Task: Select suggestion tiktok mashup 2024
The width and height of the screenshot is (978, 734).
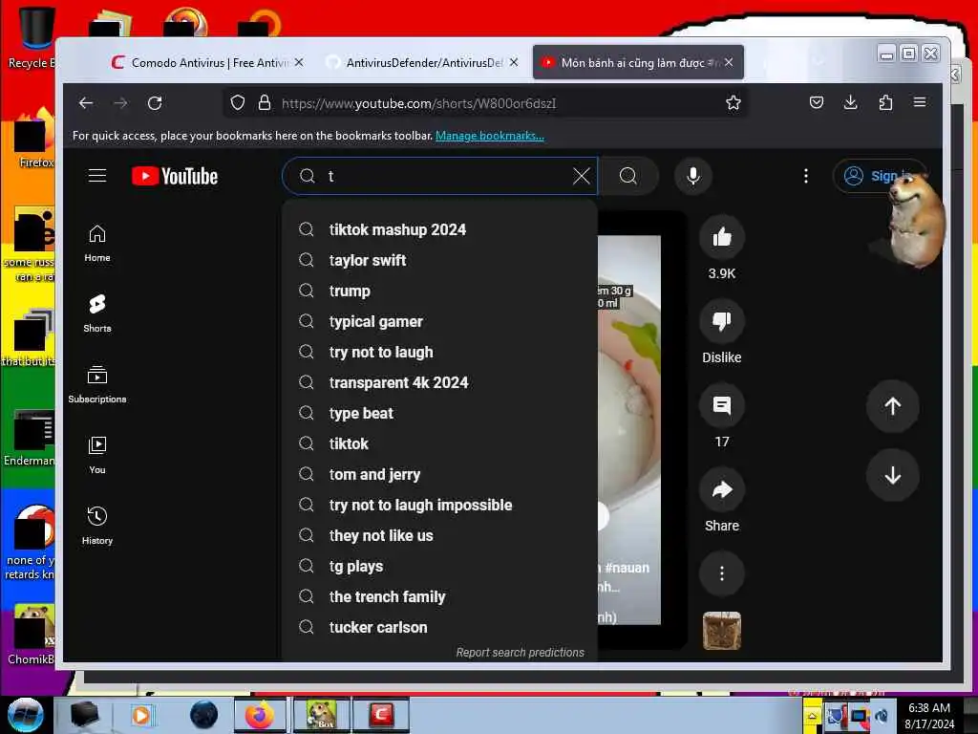Action: point(440,229)
